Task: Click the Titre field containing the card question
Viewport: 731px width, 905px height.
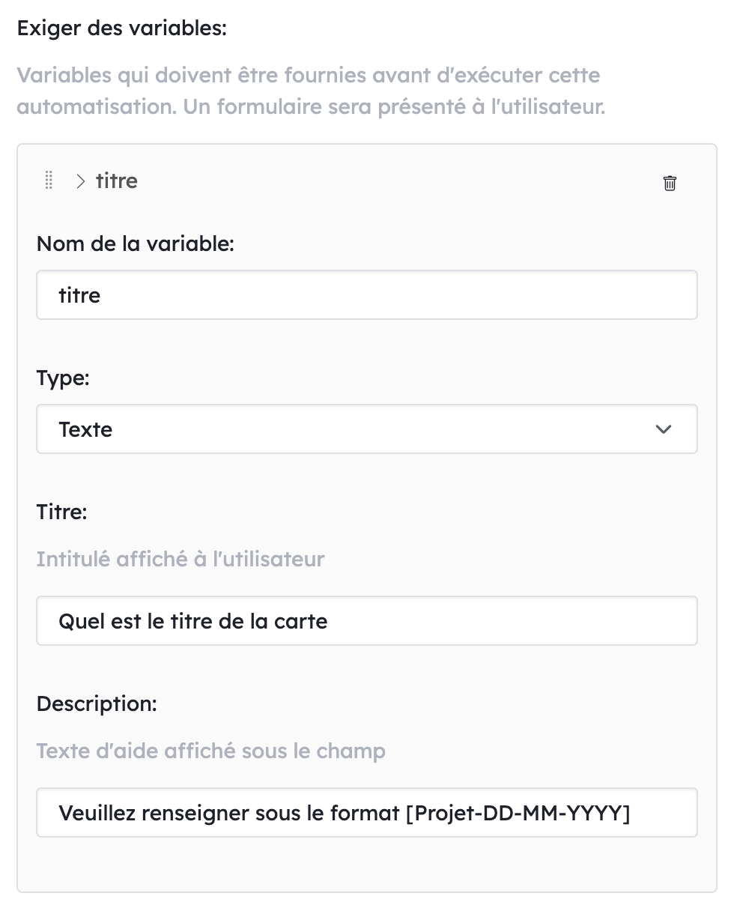Action: click(x=366, y=620)
